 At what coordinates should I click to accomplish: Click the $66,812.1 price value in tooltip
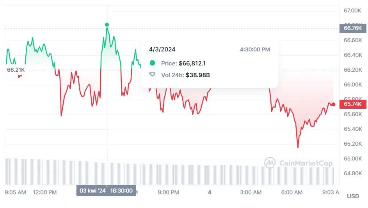(192, 63)
